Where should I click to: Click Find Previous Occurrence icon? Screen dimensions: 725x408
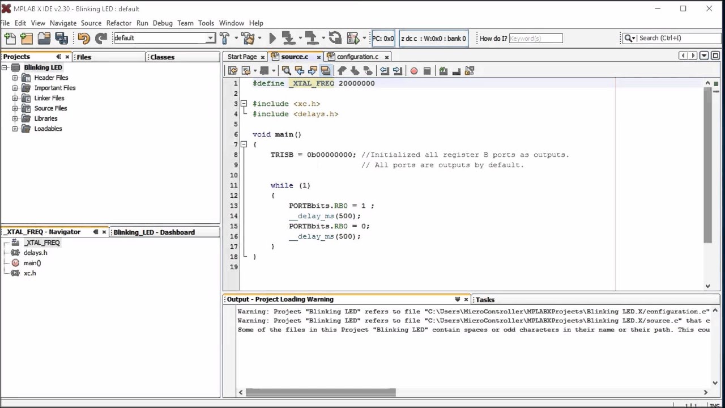pos(299,71)
